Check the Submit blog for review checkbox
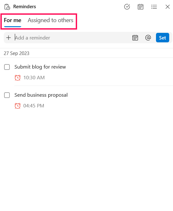 pyautogui.click(x=7, y=67)
